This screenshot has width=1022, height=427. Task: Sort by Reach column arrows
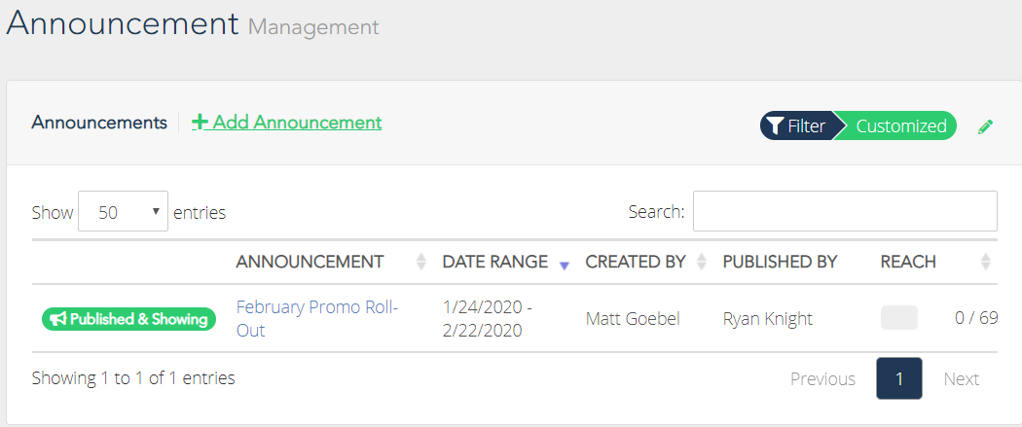(985, 262)
